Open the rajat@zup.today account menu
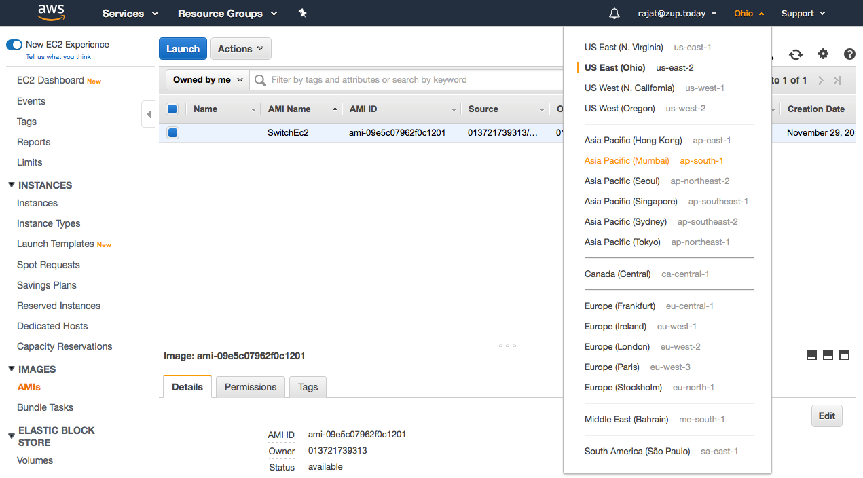 (x=677, y=14)
